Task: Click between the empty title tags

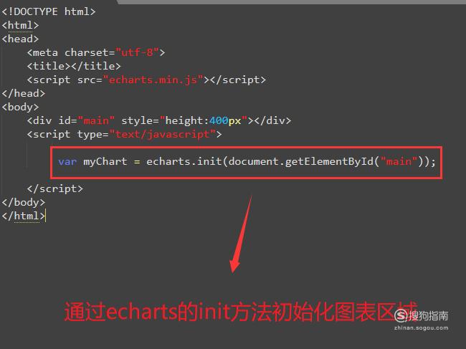Action: point(71,66)
